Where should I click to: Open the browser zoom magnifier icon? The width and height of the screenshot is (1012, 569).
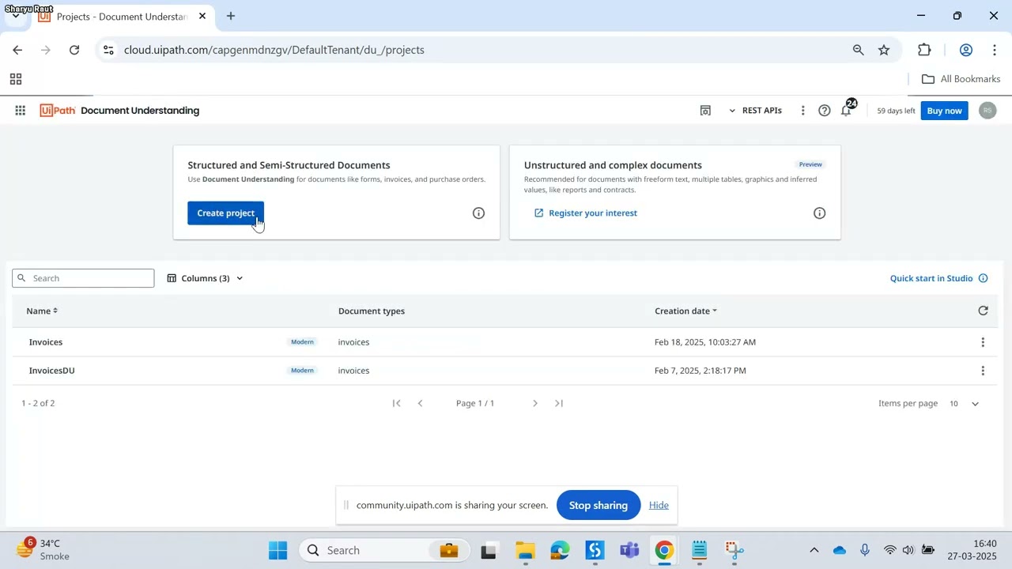point(858,50)
